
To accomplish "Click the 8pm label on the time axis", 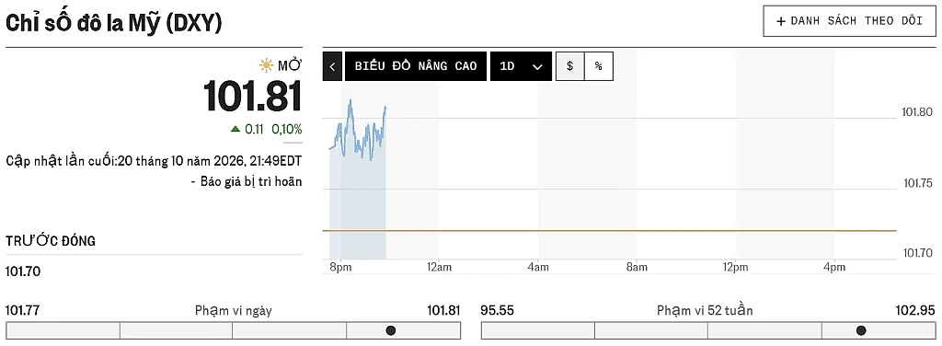I will 340,267.
